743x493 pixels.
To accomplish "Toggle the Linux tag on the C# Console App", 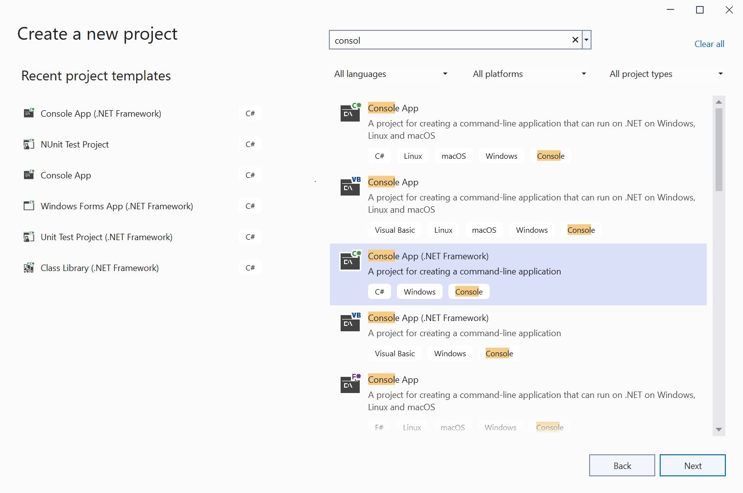I will point(413,155).
